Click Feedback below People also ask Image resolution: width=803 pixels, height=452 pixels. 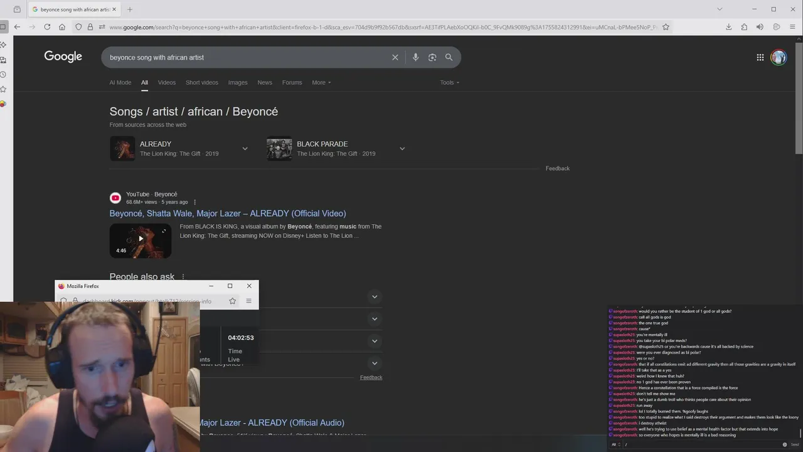click(371, 377)
